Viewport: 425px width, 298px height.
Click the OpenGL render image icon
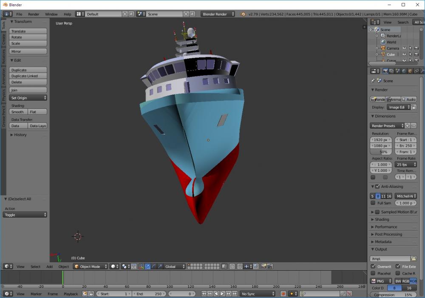[x=263, y=267]
